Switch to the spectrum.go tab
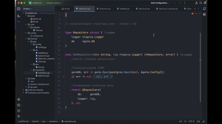 click(104, 9)
